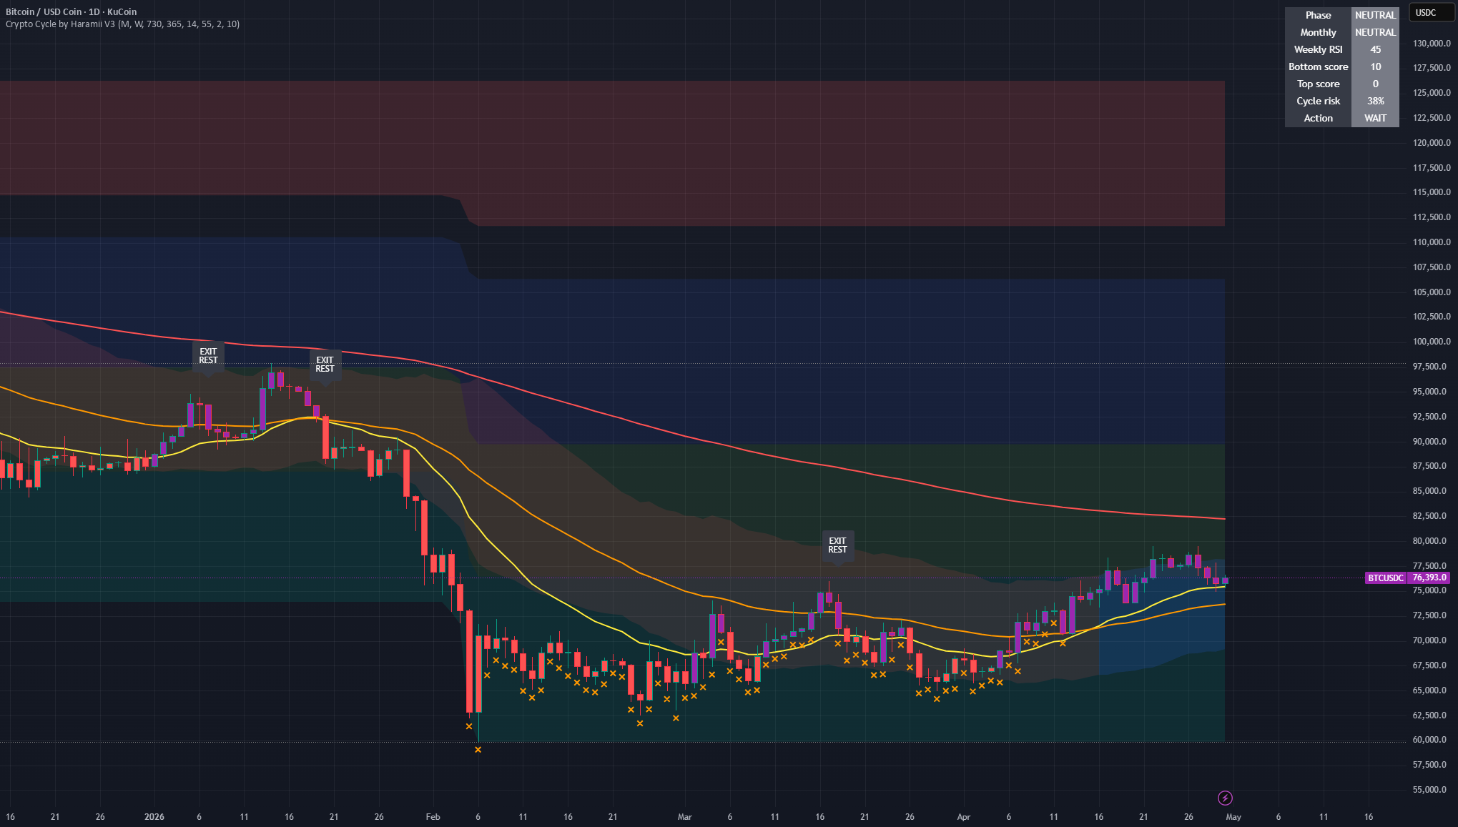Click the EXIT REST marker near March 16
The width and height of the screenshot is (1458, 827).
[x=837, y=545]
